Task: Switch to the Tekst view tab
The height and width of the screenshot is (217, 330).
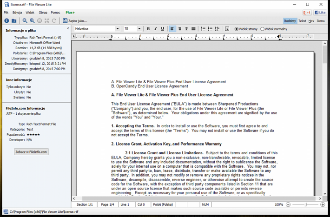Action: (x=302, y=21)
